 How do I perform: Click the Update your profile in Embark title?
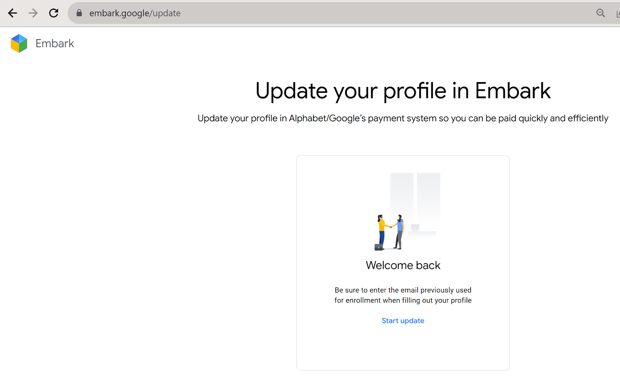pyautogui.click(x=403, y=91)
